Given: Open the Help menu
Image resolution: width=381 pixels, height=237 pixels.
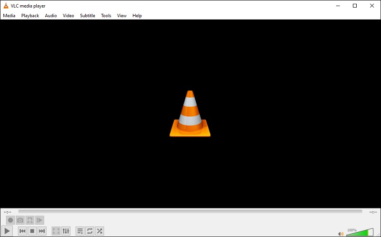Looking at the screenshot, I should (137, 16).
